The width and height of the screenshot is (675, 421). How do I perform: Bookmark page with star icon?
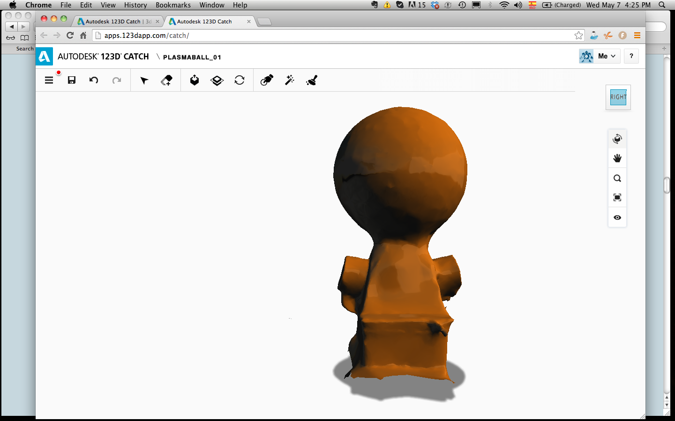point(579,36)
